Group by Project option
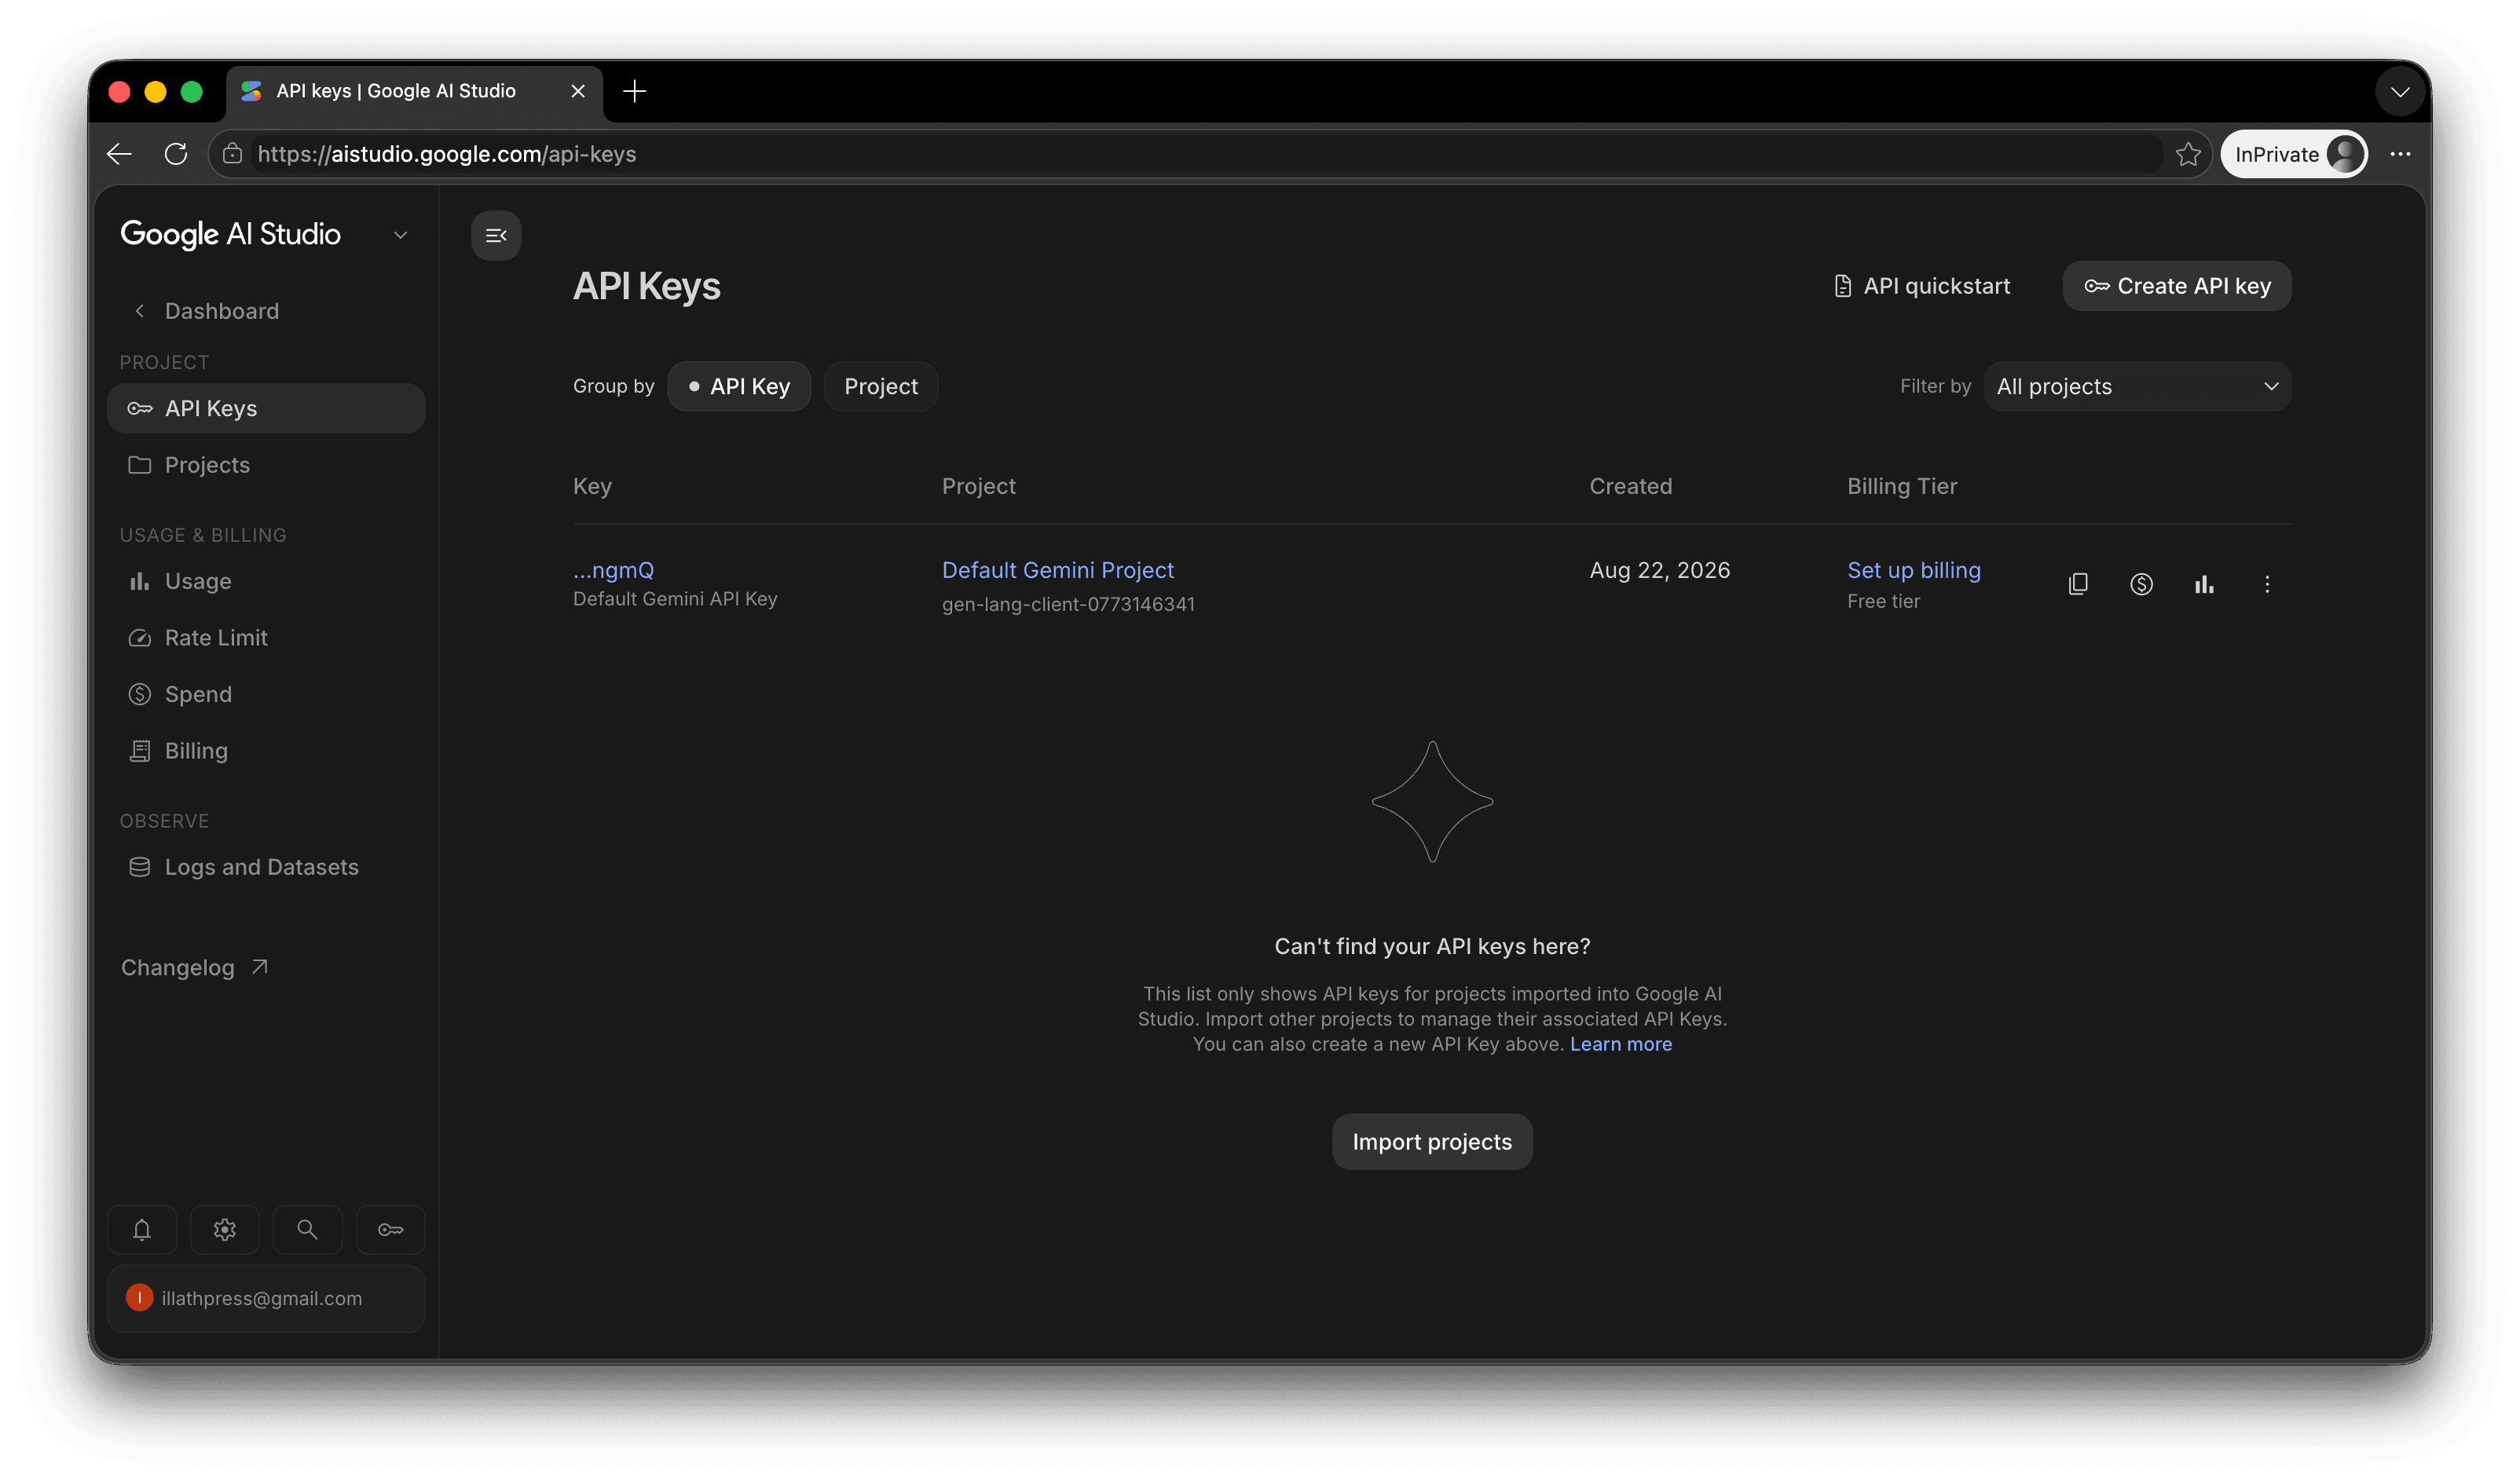 coord(880,386)
